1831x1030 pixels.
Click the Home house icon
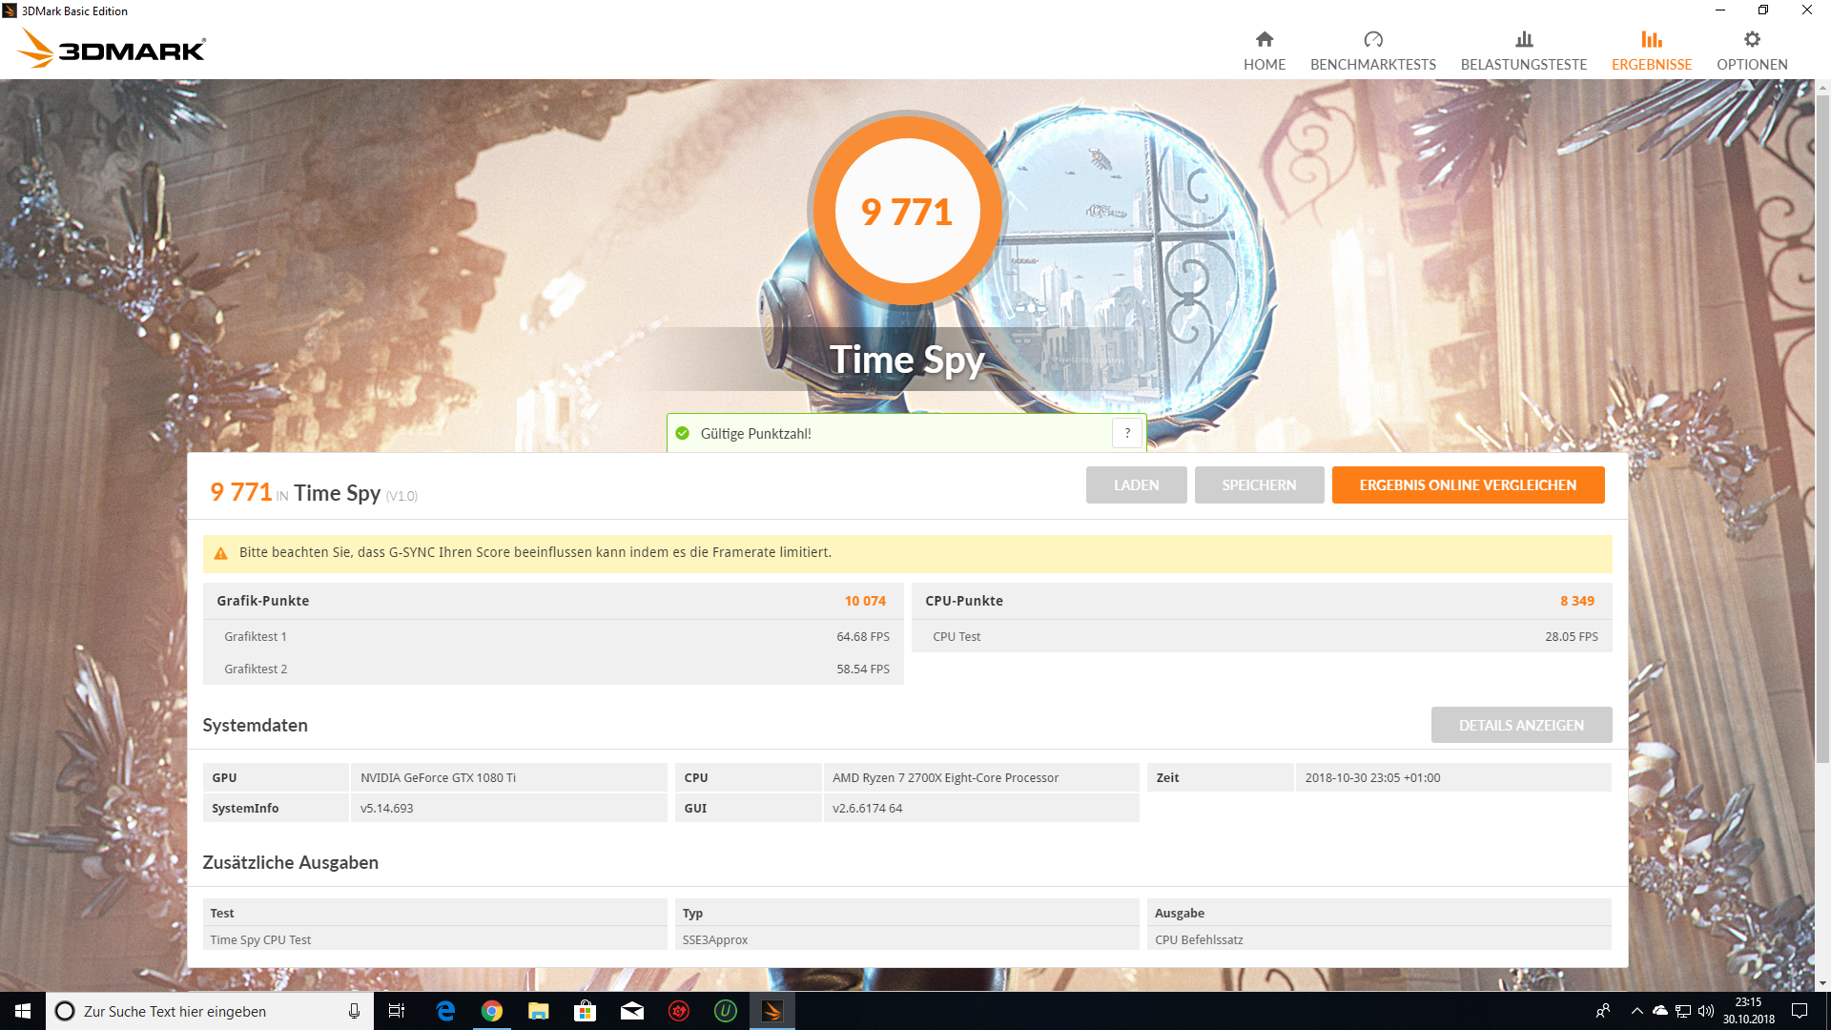(x=1265, y=39)
